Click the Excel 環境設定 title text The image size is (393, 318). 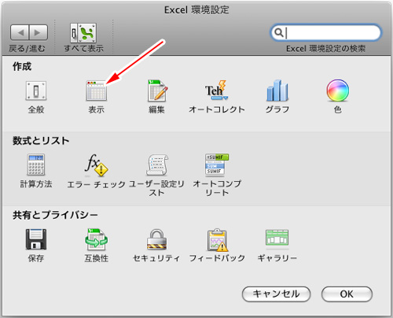(196, 10)
